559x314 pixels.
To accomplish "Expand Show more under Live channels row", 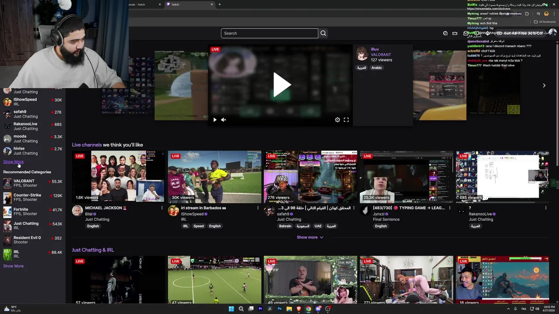I will [310, 237].
